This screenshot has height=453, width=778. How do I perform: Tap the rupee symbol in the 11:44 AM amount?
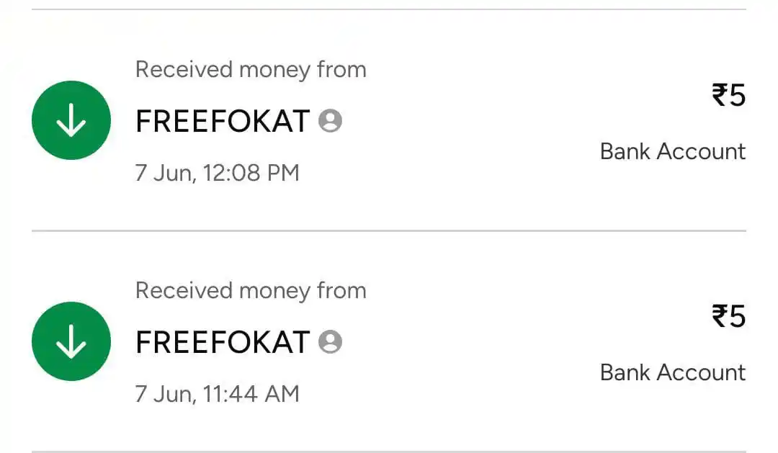click(720, 316)
